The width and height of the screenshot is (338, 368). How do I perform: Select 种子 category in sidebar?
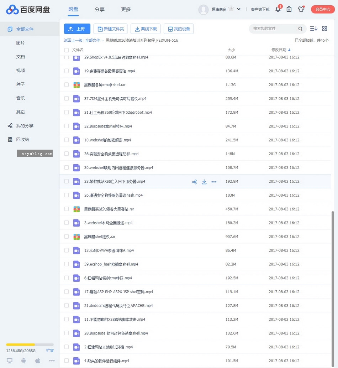point(20,84)
